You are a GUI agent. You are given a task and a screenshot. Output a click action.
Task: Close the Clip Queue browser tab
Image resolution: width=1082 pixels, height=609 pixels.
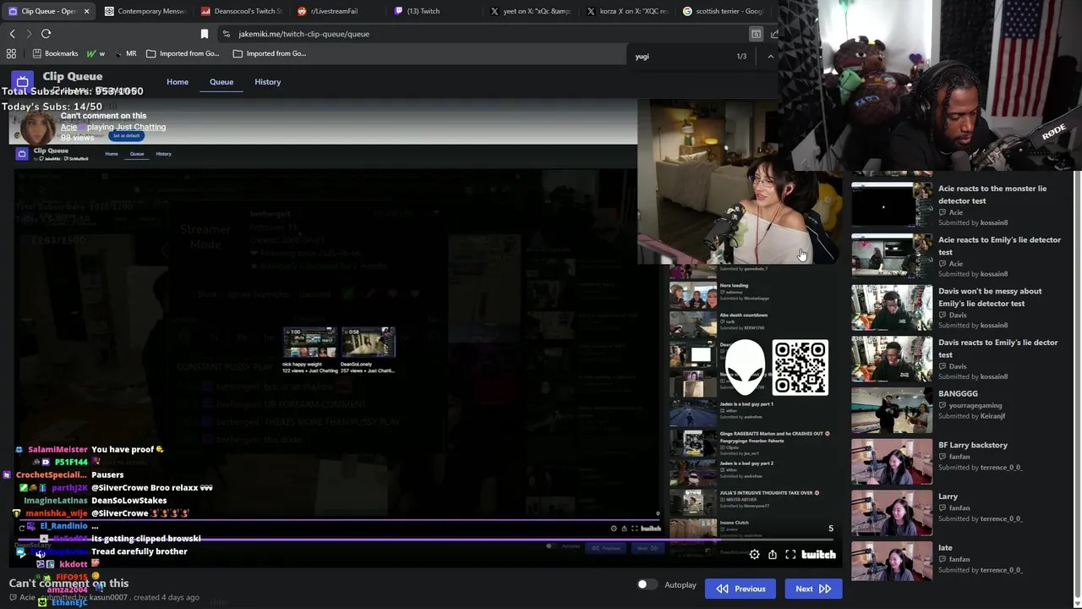tap(86, 11)
